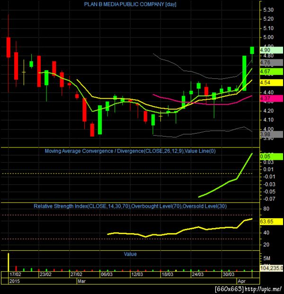Click the 4.20 price axis label
Image resolution: width=284 pixels, height=294 pixels.
pos(268,111)
